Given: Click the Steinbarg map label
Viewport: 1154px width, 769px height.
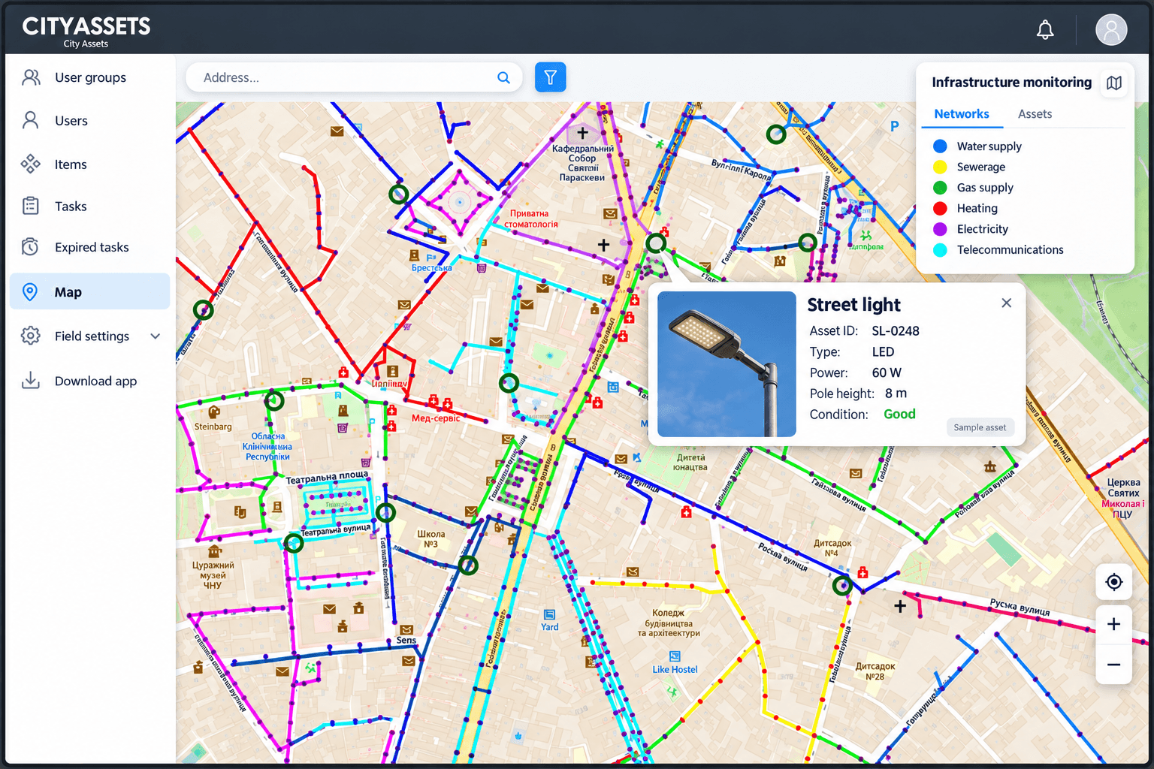Looking at the screenshot, I should click(213, 427).
